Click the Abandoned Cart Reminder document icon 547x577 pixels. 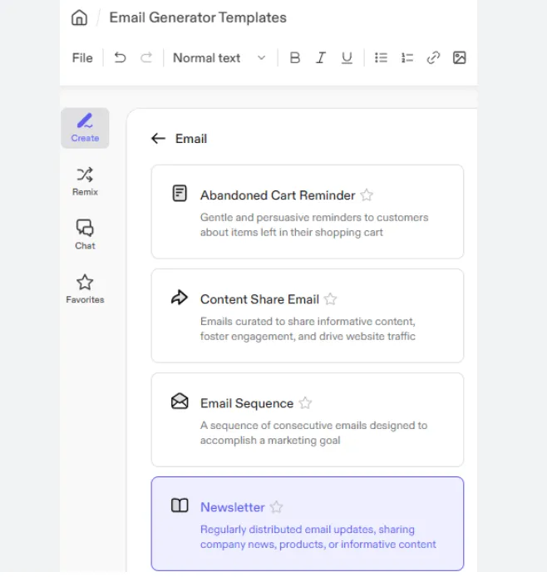pyautogui.click(x=180, y=193)
